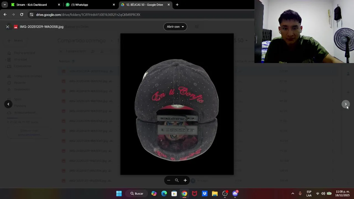Open the red-badged app next to File Explorer
This screenshot has height=199, width=354.
point(225,193)
